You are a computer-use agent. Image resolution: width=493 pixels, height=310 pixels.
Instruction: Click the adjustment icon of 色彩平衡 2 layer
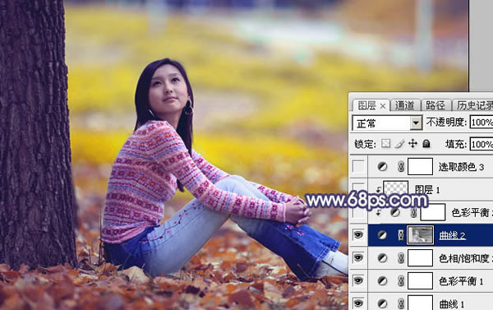pyautogui.click(x=395, y=213)
